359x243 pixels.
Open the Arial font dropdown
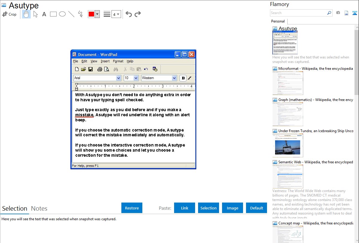[119, 78]
